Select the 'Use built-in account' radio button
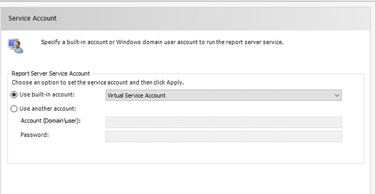The width and height of the screenshot is (375, 194). [x=14, y=95]
